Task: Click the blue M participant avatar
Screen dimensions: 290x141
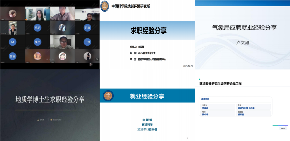Action: [12, 42]
